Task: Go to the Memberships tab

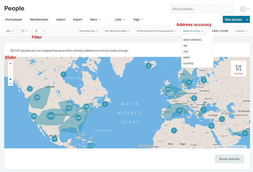Action: (x=39, y=20)
